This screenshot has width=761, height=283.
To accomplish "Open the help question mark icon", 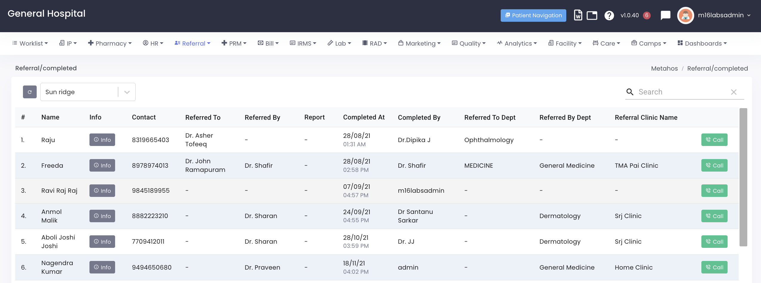I will pos(609,15).
